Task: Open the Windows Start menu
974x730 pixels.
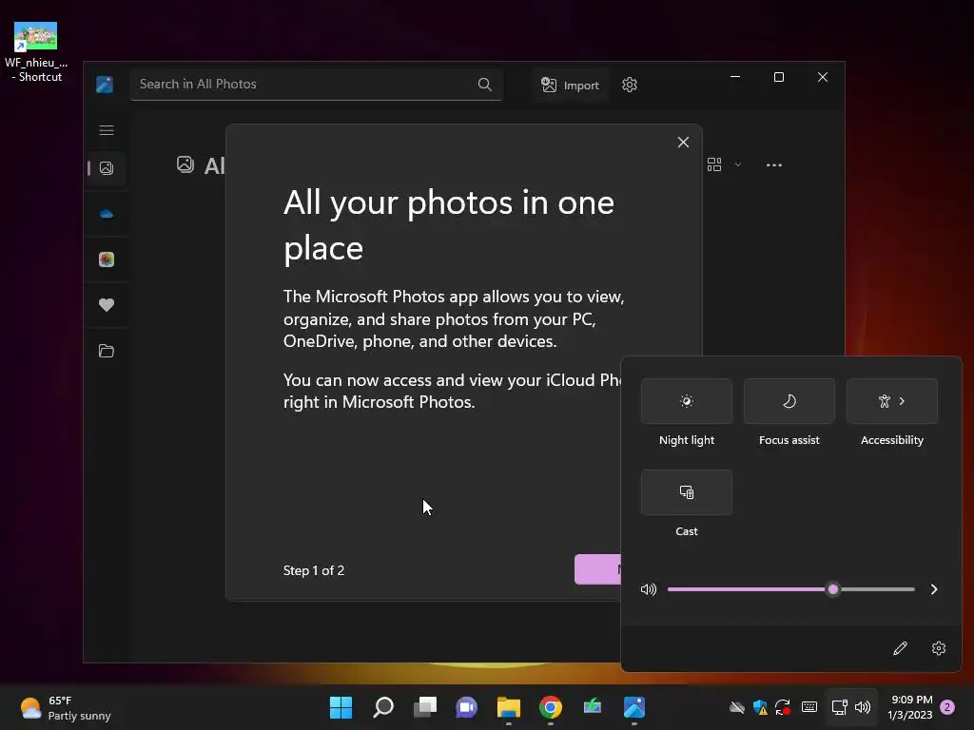Action: [341, 707]
